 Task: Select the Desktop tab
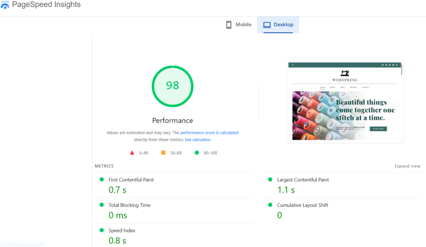(278, 25)
